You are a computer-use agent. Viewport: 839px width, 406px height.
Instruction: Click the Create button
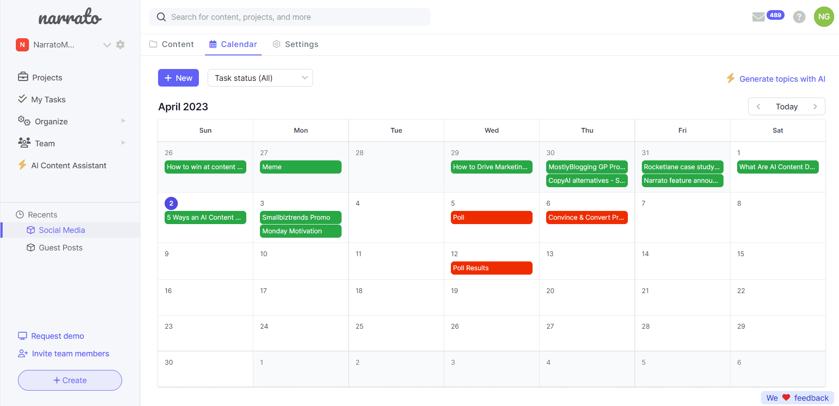point(70,380)
